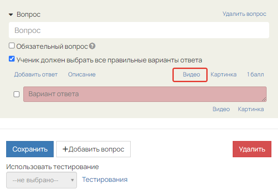Screen dimensions: 278x195
Task: Click the 1 балл link
Action: pyautogui.click(x=255, y=75)
